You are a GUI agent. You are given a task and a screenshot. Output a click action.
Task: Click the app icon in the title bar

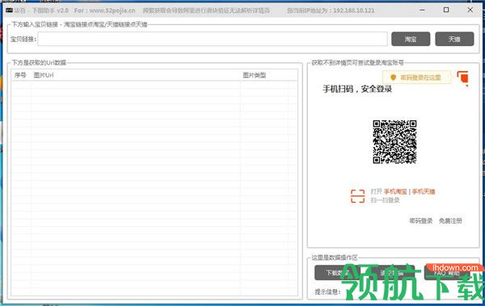pos(9,10)
